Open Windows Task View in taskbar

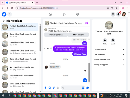pyautogui.click(x=9, y=95)
